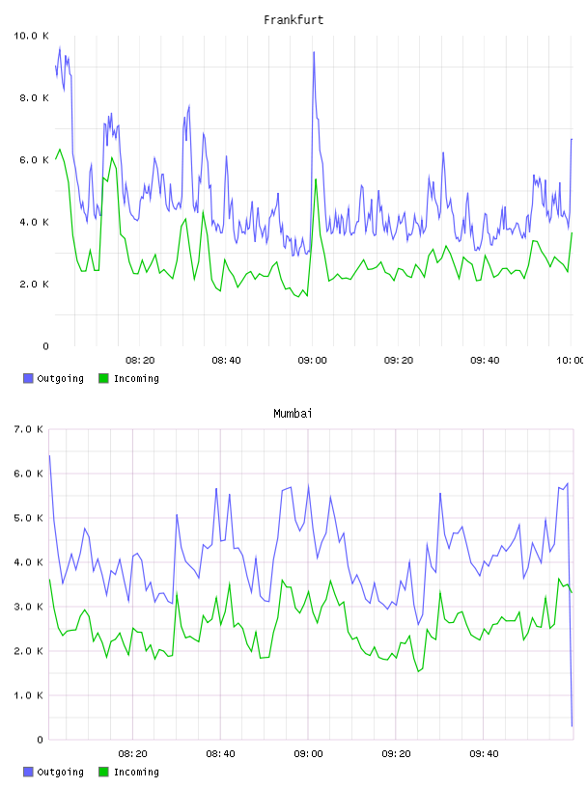Click the 7.0 K axis label in Mumbai chart
Screen dimensions: 587x787
point(29,429)
